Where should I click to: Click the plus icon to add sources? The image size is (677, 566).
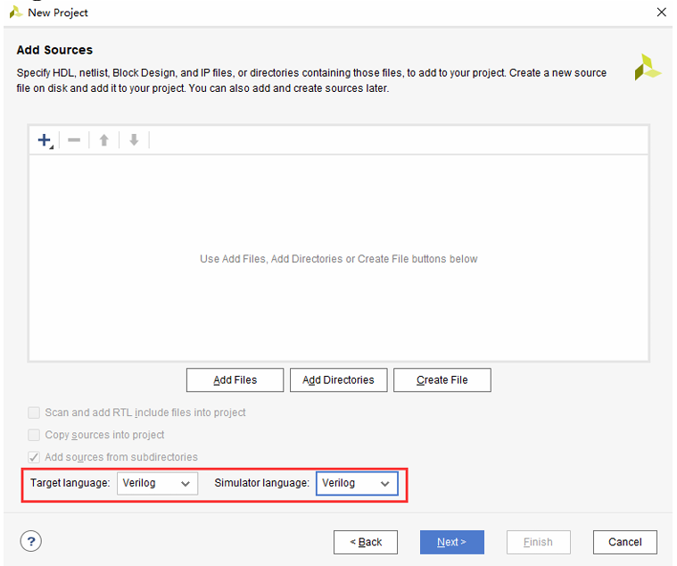click(45, 140)
